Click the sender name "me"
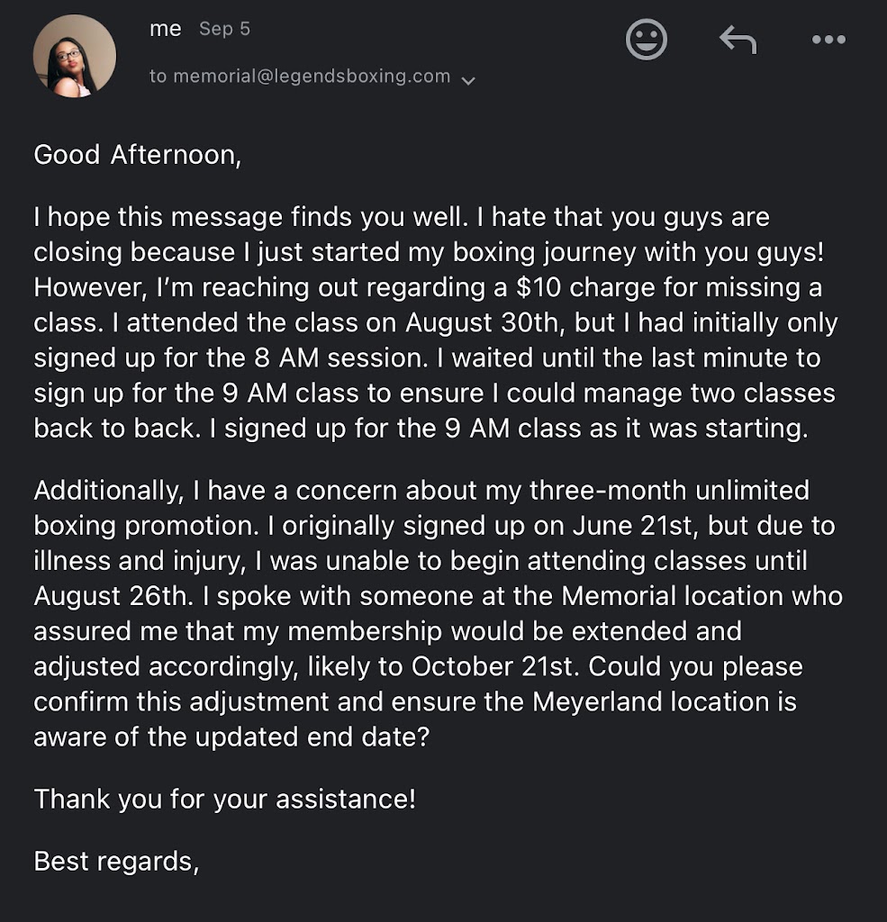Screen dimensions: 887x922 click(166, 29)
